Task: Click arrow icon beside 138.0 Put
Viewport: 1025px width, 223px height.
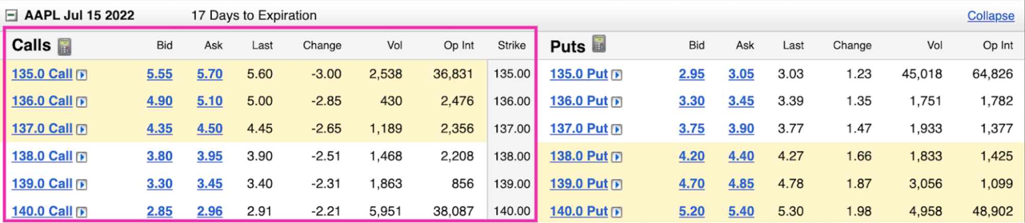Action: click(x=617, y=157)
